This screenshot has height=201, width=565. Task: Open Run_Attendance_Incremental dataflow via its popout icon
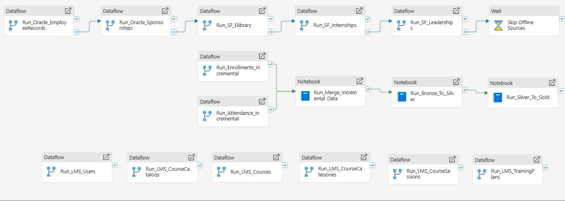262,101
